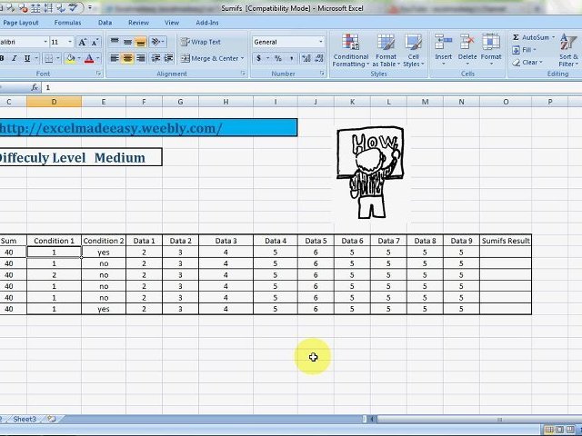Click the horizontal scrollbar
Viewport: 582px width, 436px height.
pyautogui.click(x=479, y=420)
